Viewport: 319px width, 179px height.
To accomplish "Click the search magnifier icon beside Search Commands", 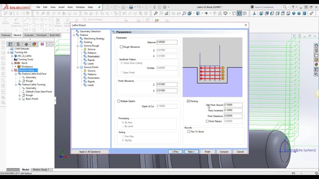I will pyautogui.click(x=285, y=7).
